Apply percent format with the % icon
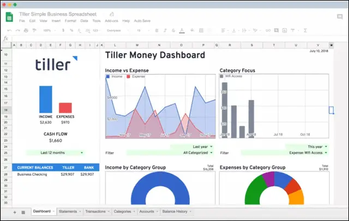This screenshot has width=349, height=221. coord(71,30)
